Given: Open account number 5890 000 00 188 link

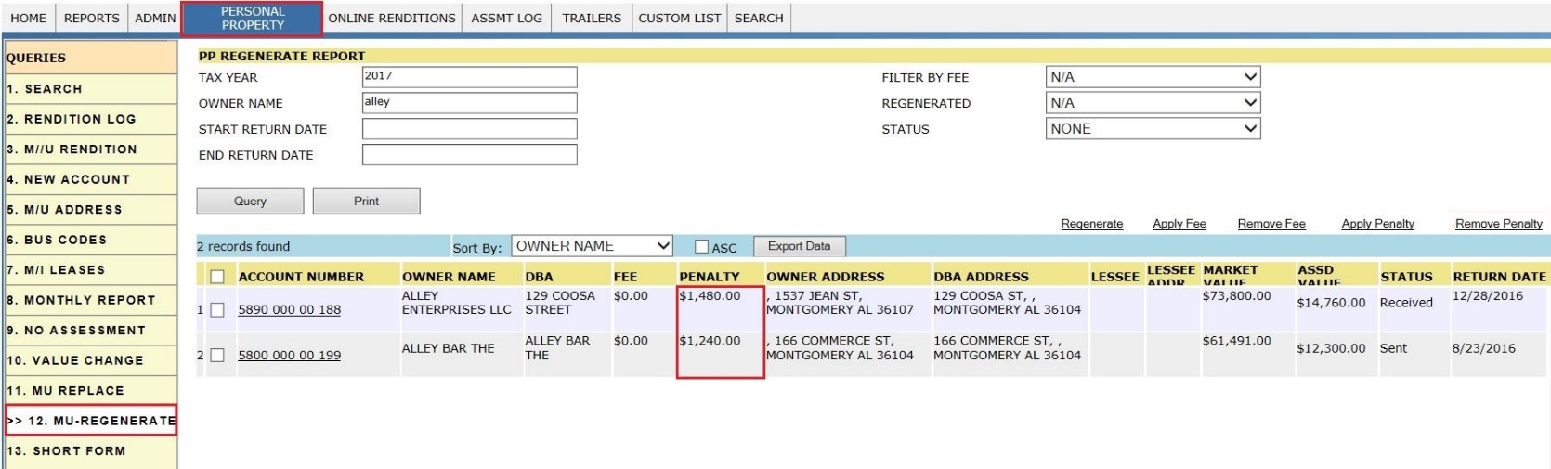Looking at the screenshot, I should click(289, 310).
